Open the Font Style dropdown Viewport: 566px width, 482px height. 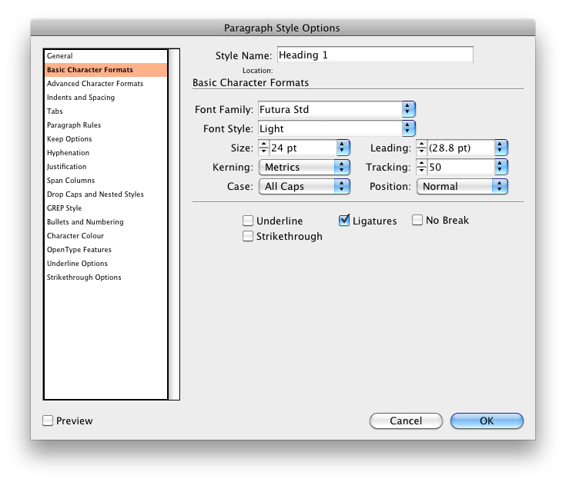click(408, 128)
